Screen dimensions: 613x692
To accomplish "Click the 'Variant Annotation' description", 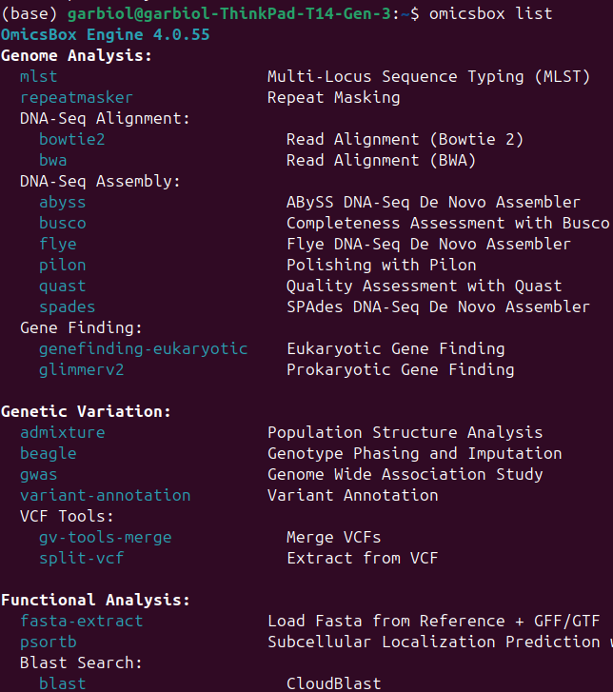I will pyautogui.click(x=352, y=496).
